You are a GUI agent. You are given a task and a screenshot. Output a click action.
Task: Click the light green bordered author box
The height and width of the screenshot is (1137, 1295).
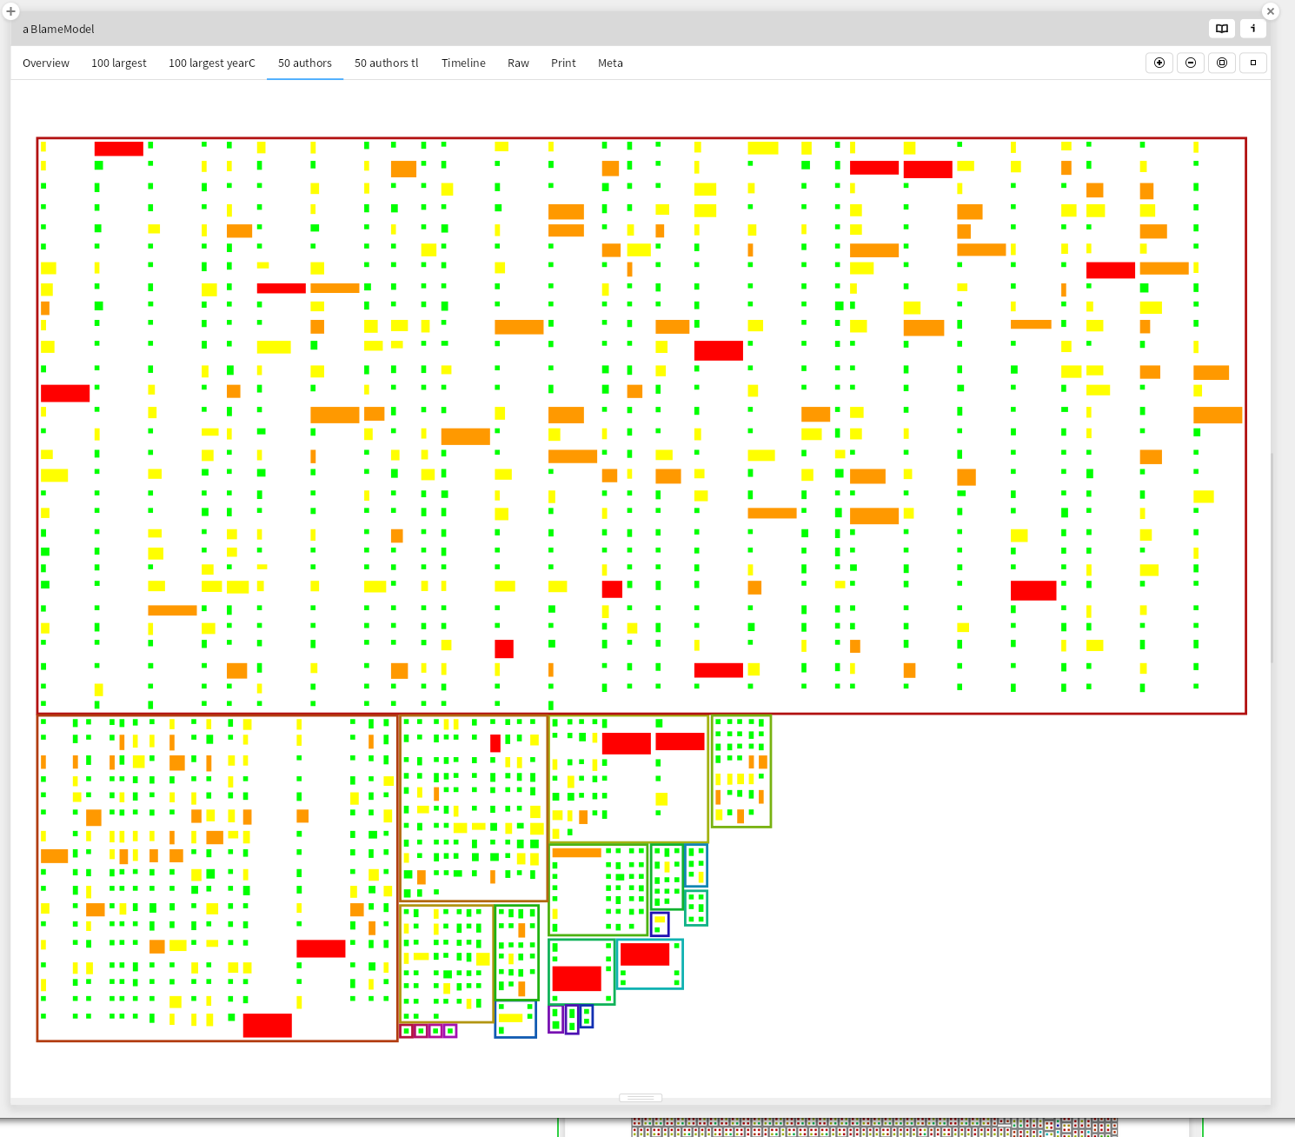pos(741,771)
